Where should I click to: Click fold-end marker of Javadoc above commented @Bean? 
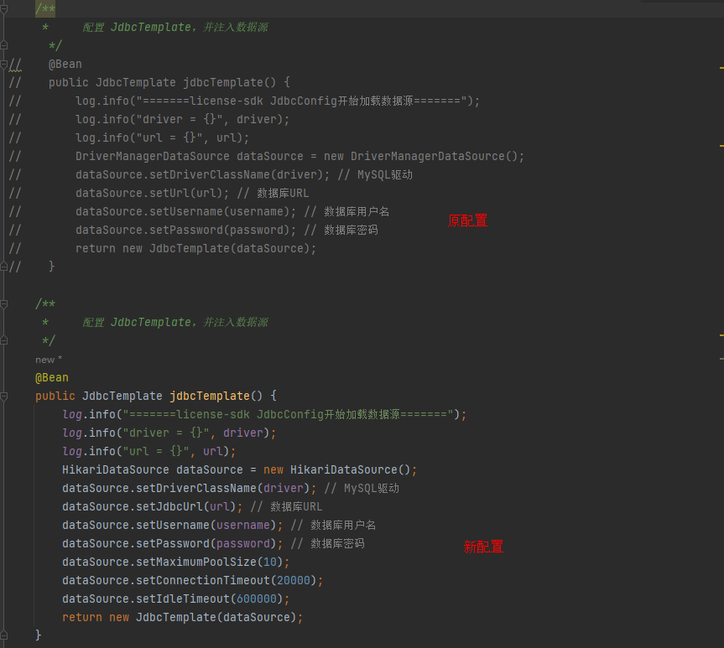[3, 45]
